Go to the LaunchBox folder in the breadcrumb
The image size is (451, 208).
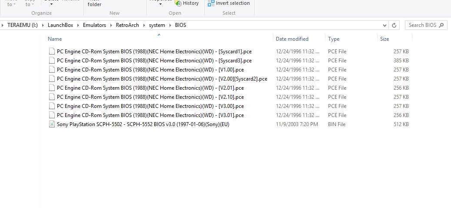pos(60,25)
